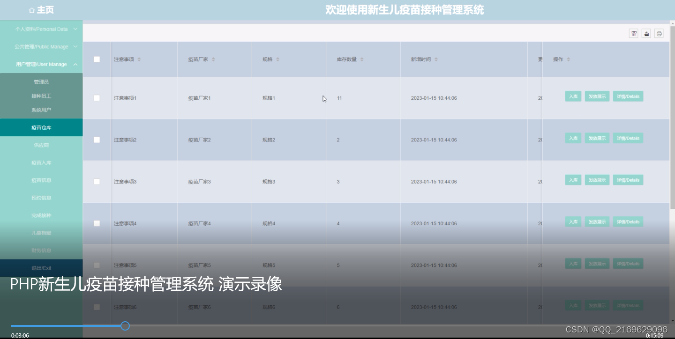
Task: Open 详情/Details for row 注意事项2
Action: (x=628, y=138)
